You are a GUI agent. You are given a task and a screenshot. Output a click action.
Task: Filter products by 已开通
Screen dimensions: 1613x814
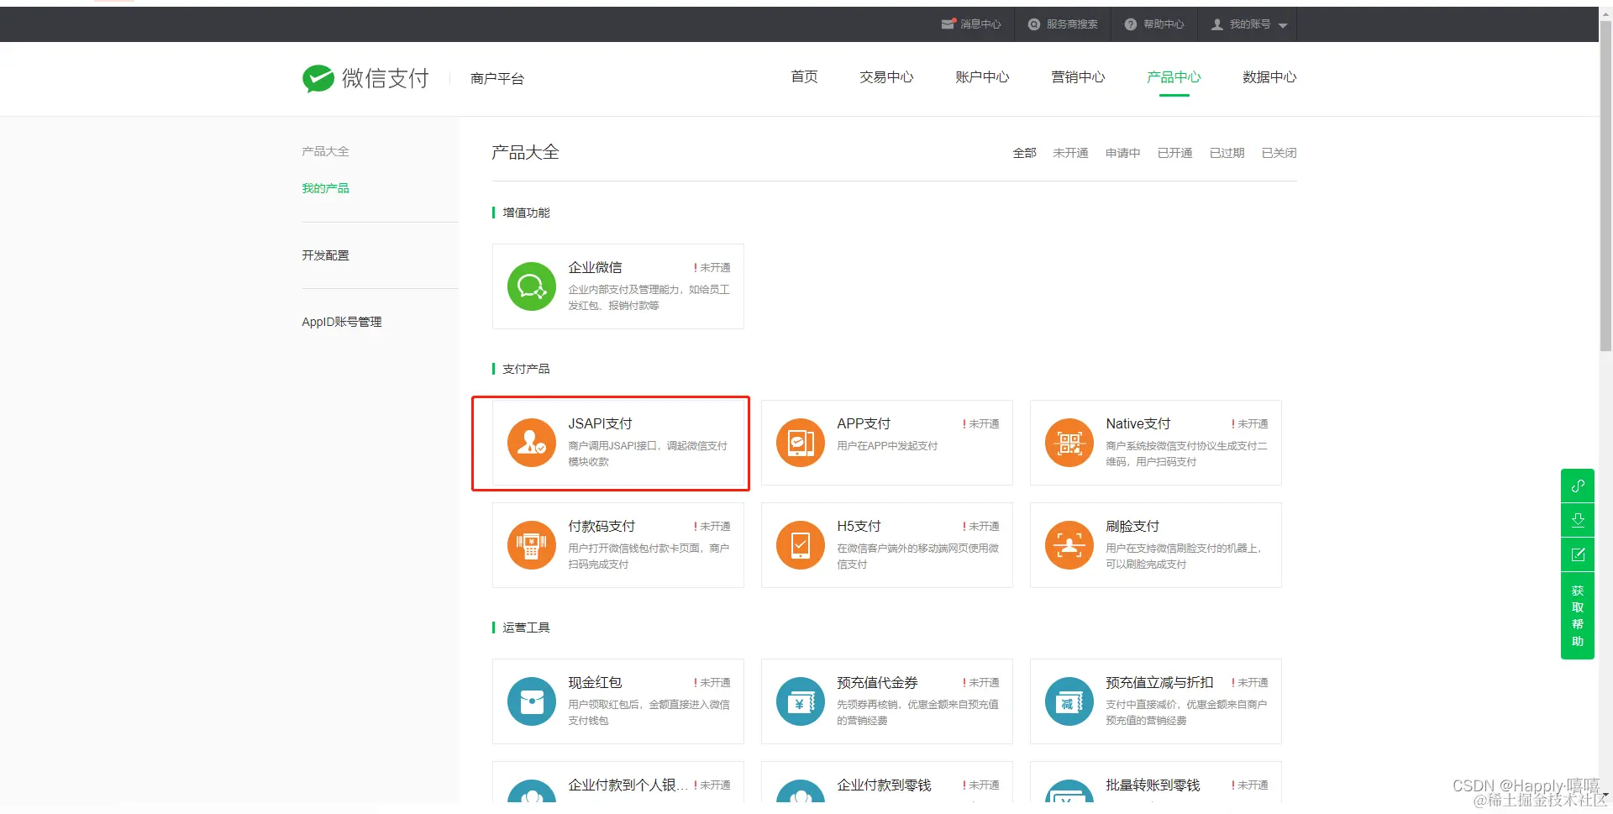(x=1174, y=153)
